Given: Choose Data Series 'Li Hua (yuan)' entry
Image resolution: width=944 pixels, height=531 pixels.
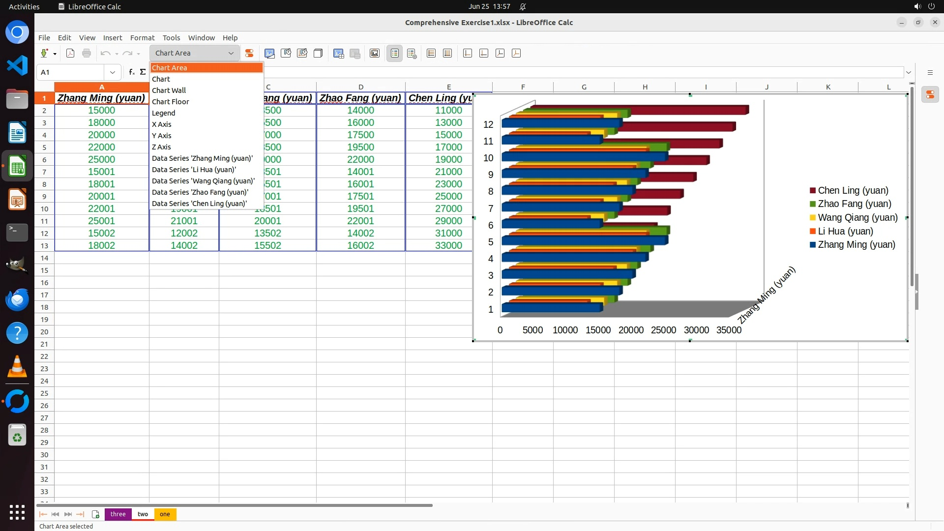Looking at the screenshot, I should pos(194,170).
